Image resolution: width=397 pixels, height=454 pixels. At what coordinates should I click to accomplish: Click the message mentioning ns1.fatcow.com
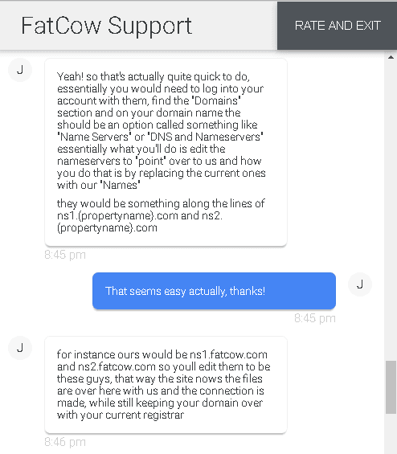coord(166,385)
